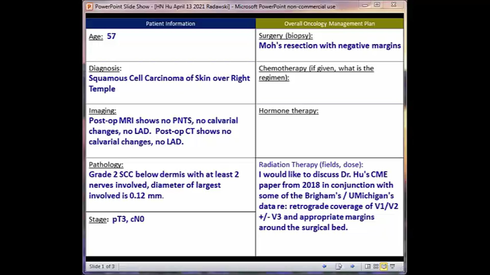
Task: Start Slide Show using the projector icon
Action: click(393, 266)
